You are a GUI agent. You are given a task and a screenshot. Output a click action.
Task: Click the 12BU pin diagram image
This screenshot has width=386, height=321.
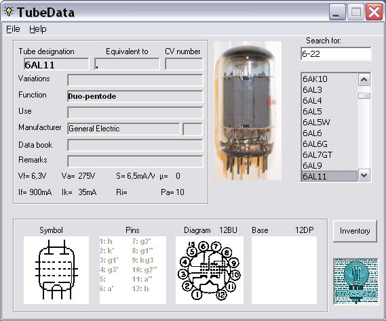coord(210,270)
